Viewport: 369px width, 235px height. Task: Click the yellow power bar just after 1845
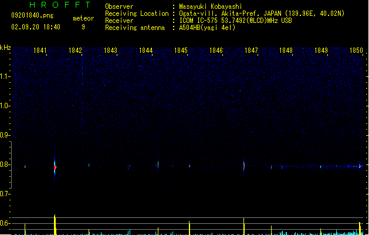[189, 228]
